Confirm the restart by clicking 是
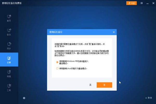156x104 pixels. 104,85
